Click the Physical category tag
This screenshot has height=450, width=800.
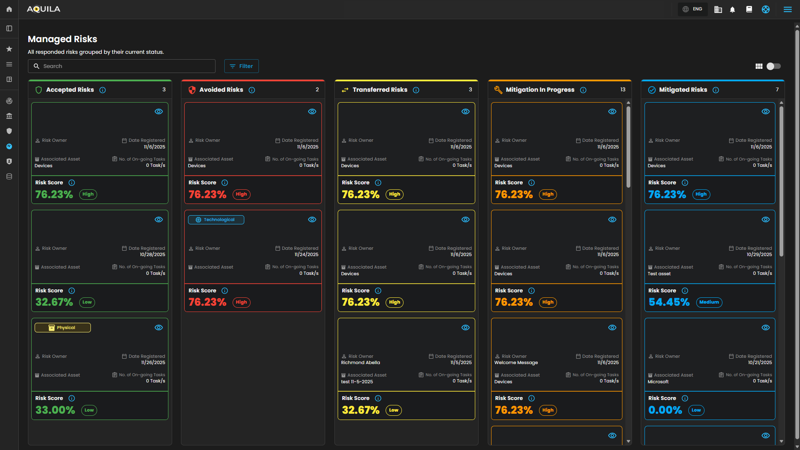(63, 328)
